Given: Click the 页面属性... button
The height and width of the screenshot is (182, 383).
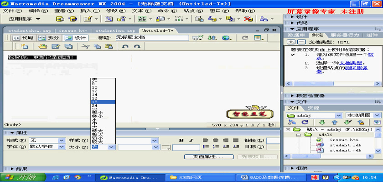Looking at the screenshot, I should 209,157.
